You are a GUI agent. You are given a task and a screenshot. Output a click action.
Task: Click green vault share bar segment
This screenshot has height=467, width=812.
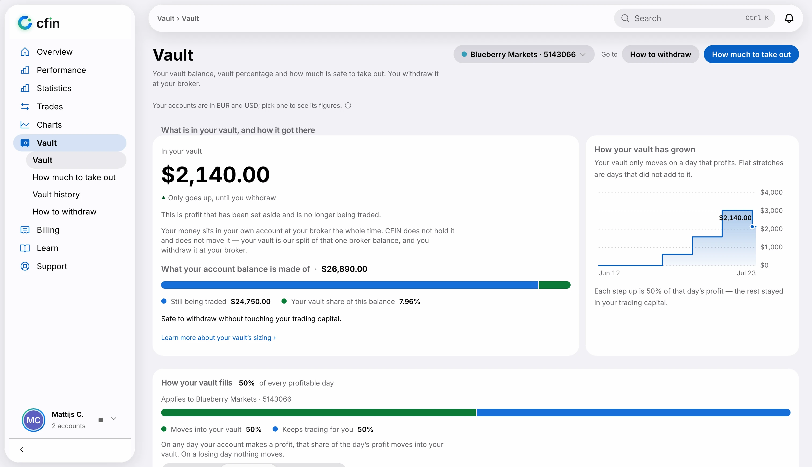click(x=555, y=285)
